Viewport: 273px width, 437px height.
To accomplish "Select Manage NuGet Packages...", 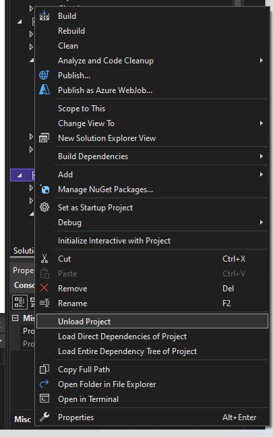I will point(152,190).
